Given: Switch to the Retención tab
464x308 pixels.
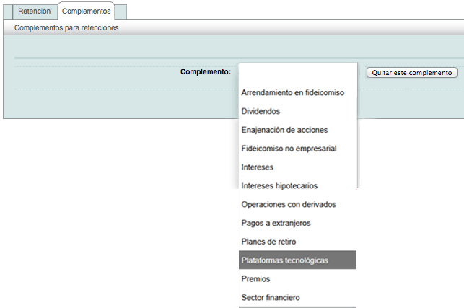Looking at the screenshot, I should tap(34, 12).
